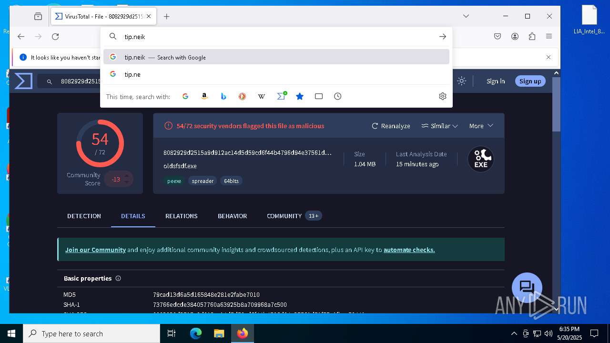Switch to the RELATIONS tab

181,216
